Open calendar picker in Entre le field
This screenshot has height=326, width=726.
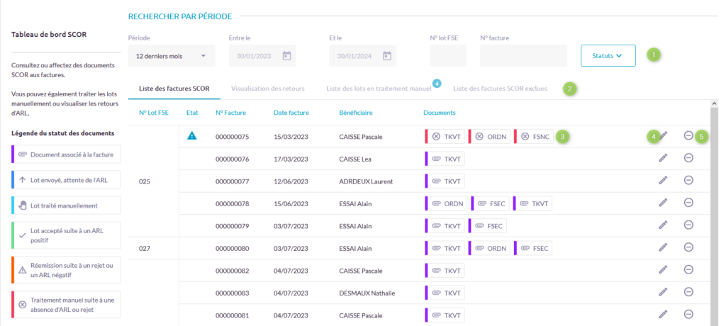click(286, 56)
